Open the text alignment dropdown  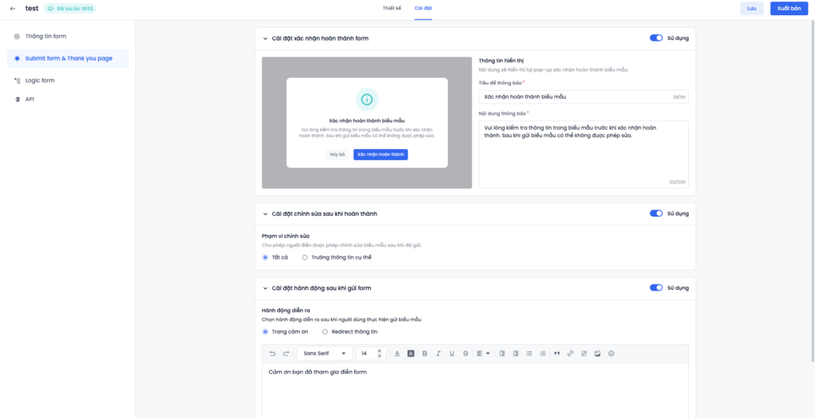[482, 354]
